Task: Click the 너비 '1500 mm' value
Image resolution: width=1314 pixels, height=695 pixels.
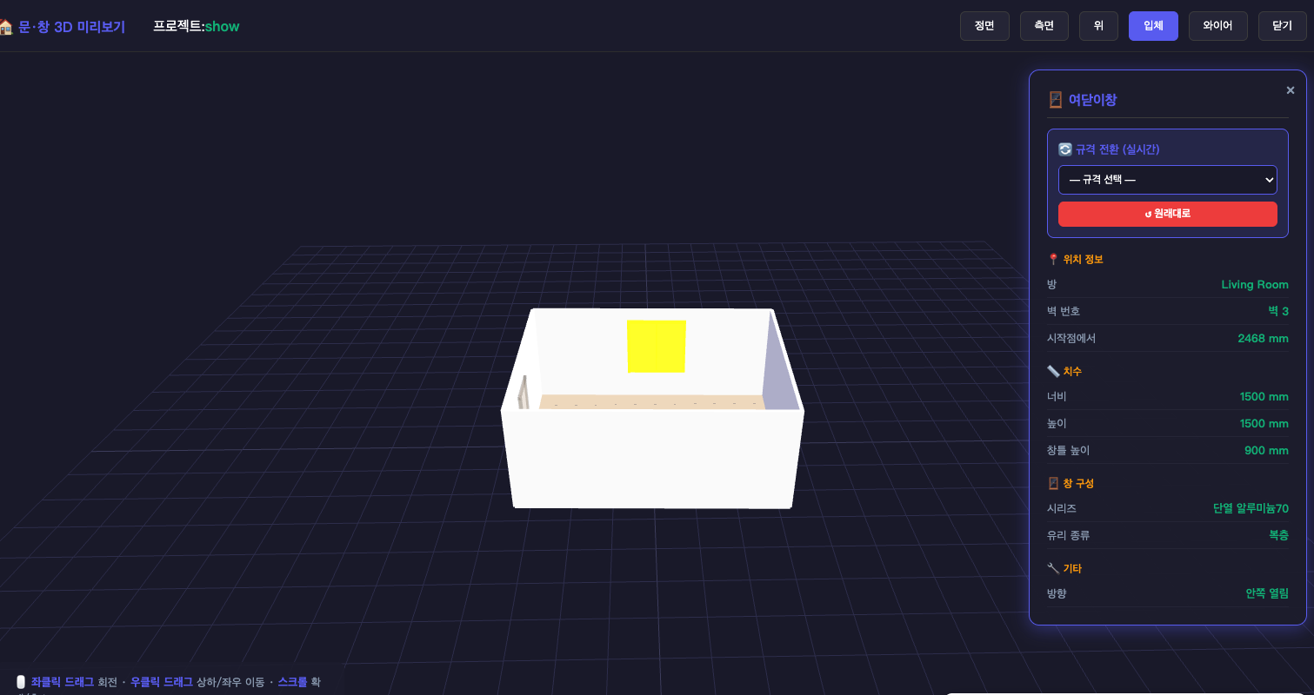Action: click(1264, 397)
